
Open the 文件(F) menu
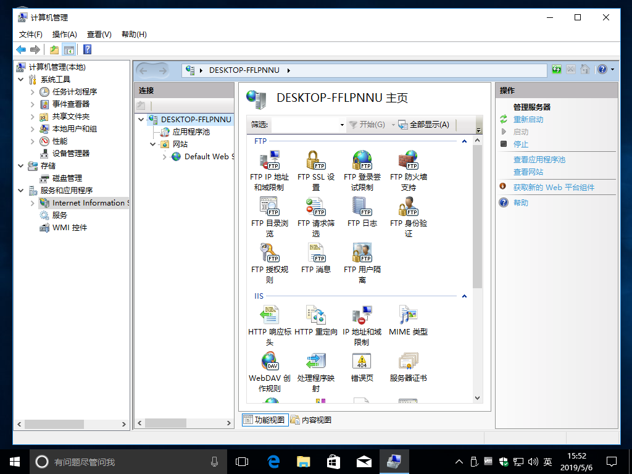click(x=31, y=35)
